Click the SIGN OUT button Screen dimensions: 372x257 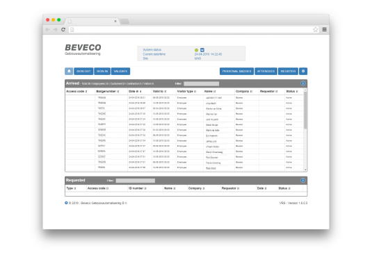tap(83, 71)
